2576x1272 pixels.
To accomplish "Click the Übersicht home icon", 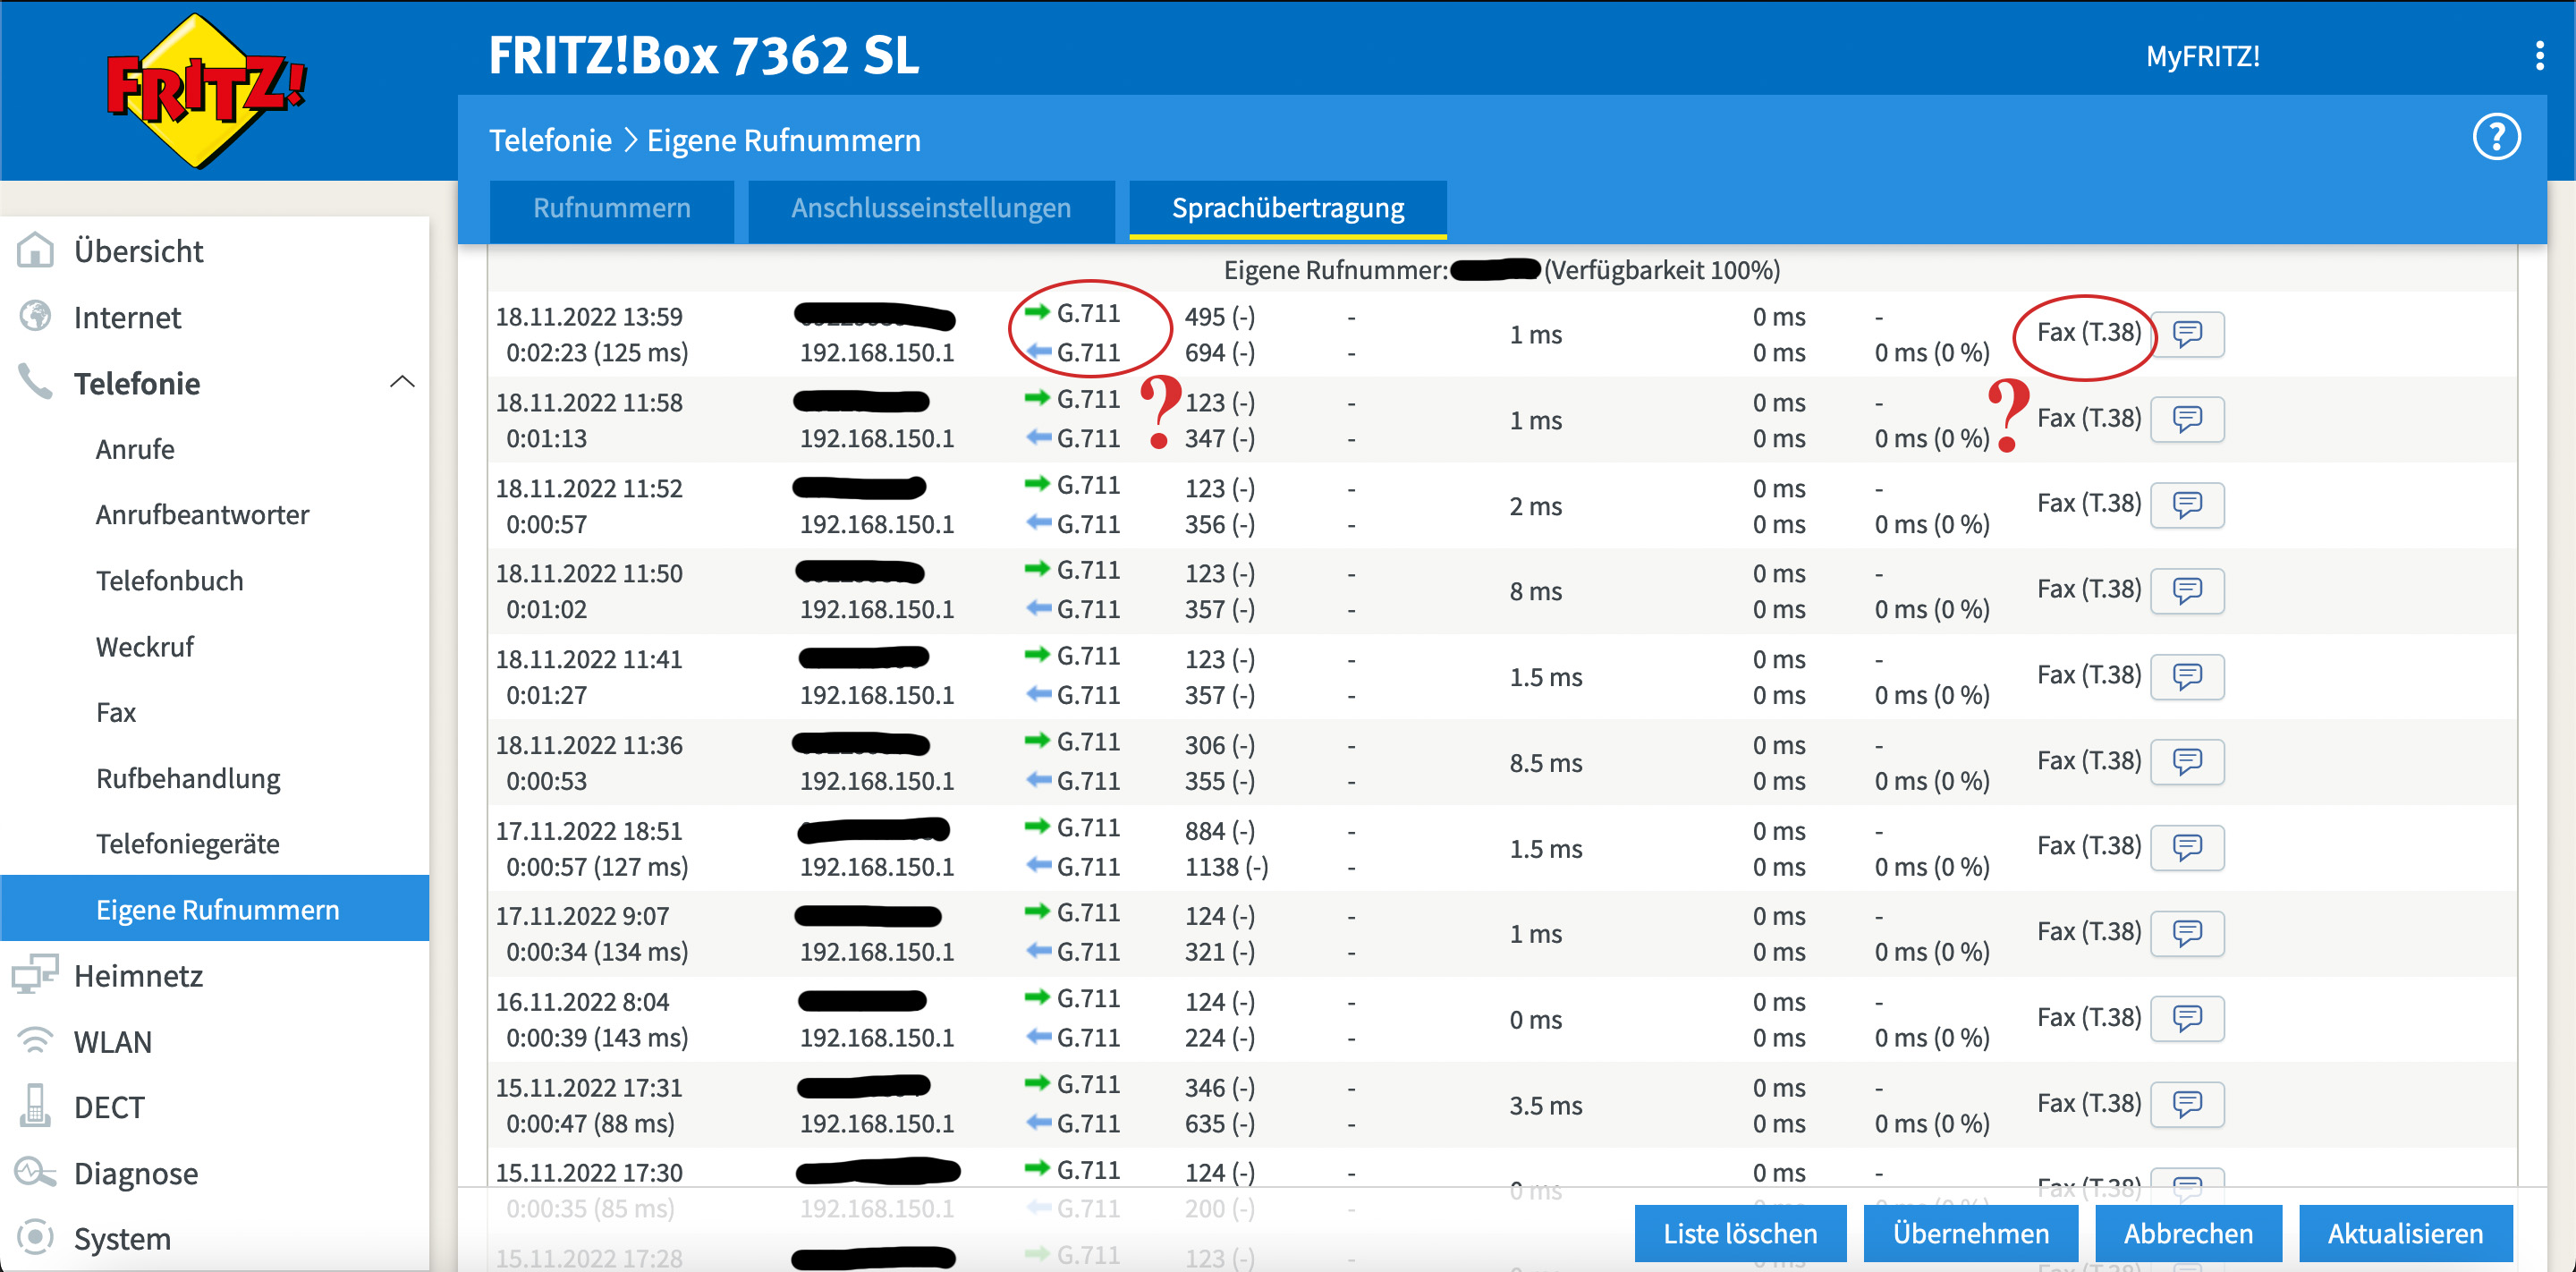I will [x=36, y=250].
